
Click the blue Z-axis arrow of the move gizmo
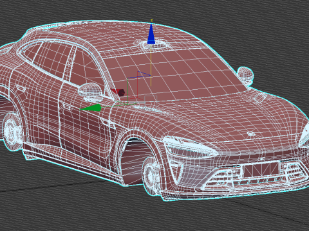151,33
